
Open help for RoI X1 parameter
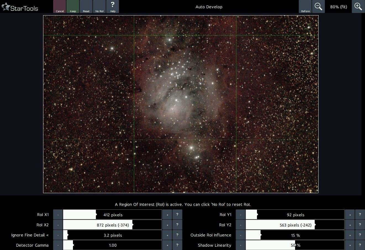(177, 215)
